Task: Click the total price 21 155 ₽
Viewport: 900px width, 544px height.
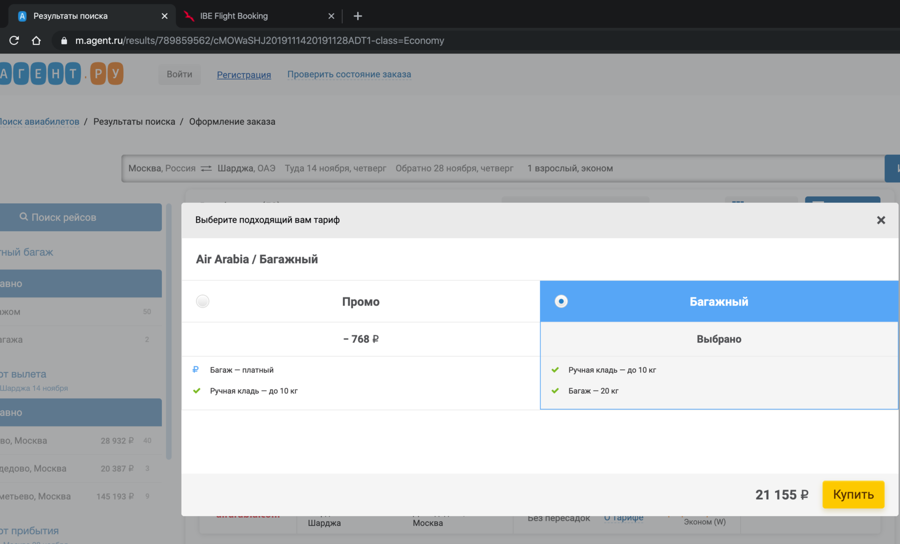Action: click(x=782, y=495)
